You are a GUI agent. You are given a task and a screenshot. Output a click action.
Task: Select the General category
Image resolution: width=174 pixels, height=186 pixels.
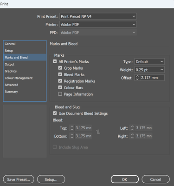tap(25, 44)
